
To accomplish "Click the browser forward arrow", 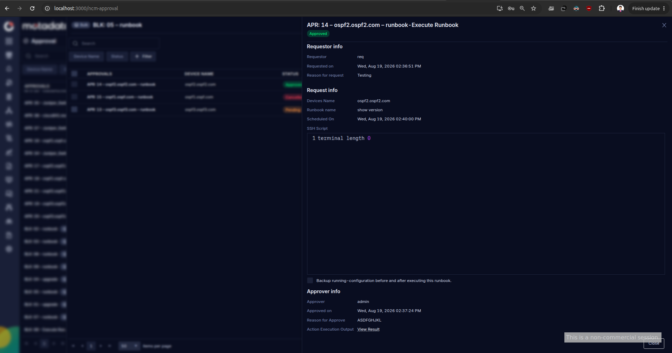I will coord(20,8).
